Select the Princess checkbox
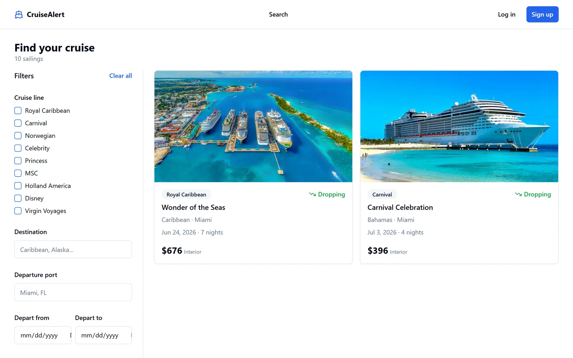Screen dimensions: 573x358 [x=18, y=161]
